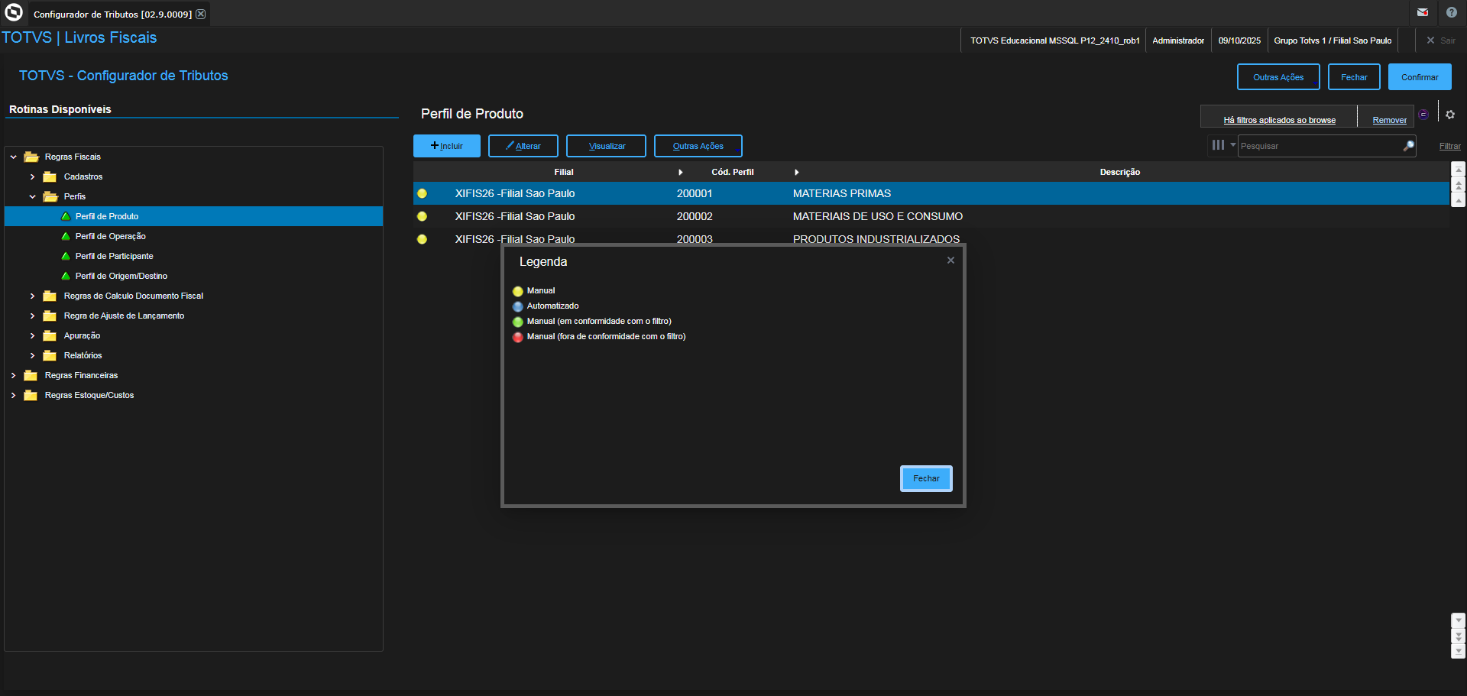Click the Regras Estoque/Custos folder icon
This screenshot has height=696, width=1467.
(x=31, y=395)
